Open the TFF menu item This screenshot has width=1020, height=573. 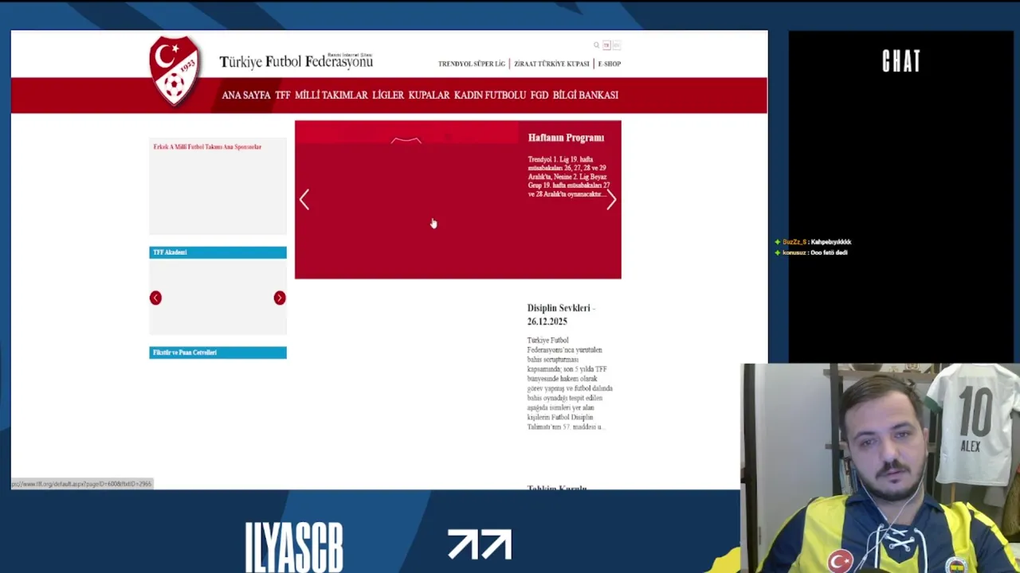point(283,95)
